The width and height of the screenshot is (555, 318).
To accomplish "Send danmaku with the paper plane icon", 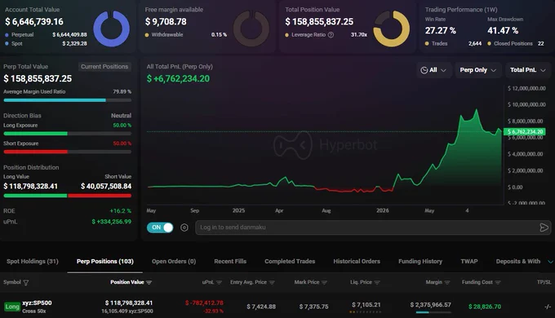I will coord(544,227).
